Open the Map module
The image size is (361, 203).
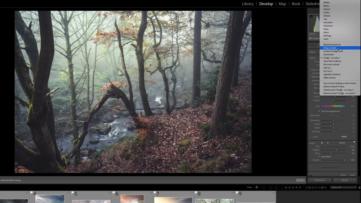click(x=282, y=4)
